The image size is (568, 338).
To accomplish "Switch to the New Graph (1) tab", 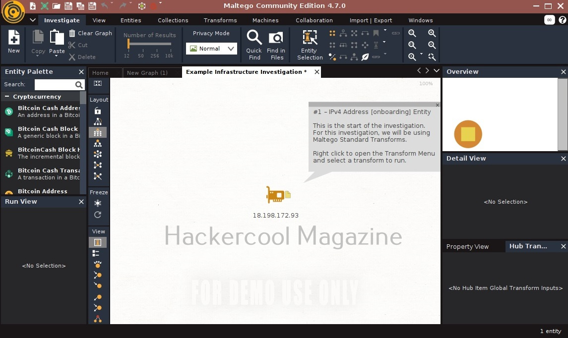I will pyautogui.click(x=147, y=73).
